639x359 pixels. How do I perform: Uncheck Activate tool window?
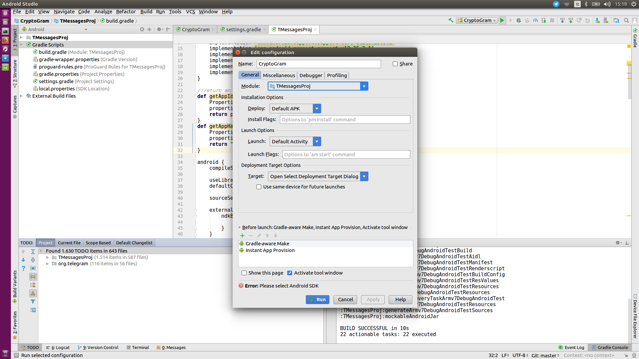pyautogui.click(x=290, y=273)
